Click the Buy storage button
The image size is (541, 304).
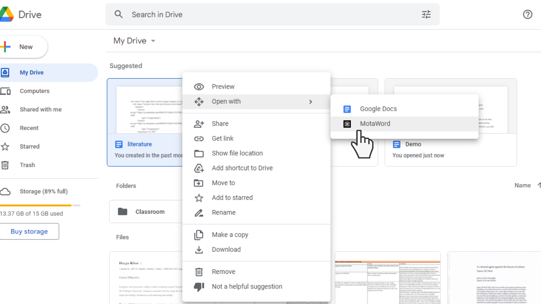[29, 232]
